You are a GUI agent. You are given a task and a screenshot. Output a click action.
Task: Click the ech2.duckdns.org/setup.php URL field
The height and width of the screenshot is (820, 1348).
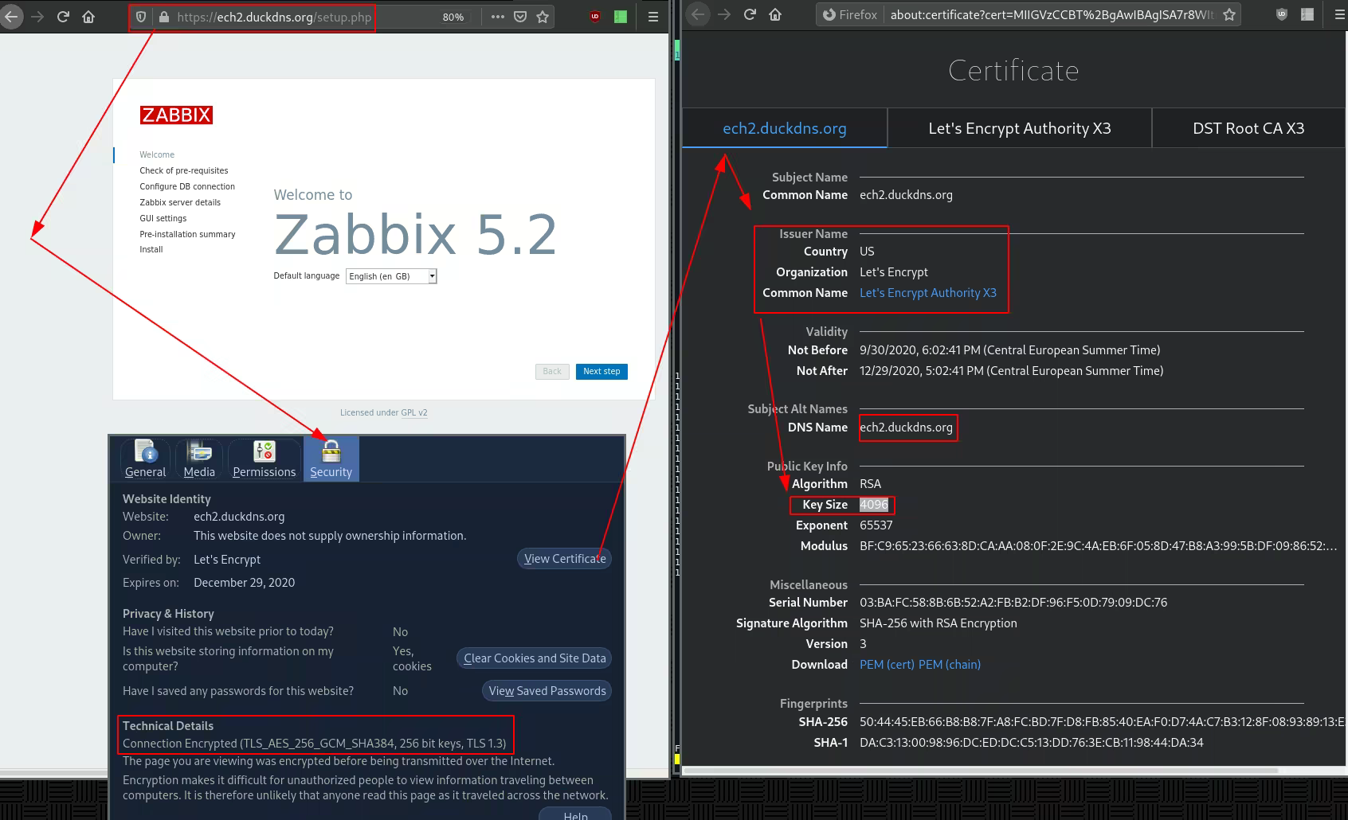click(274, 17)
